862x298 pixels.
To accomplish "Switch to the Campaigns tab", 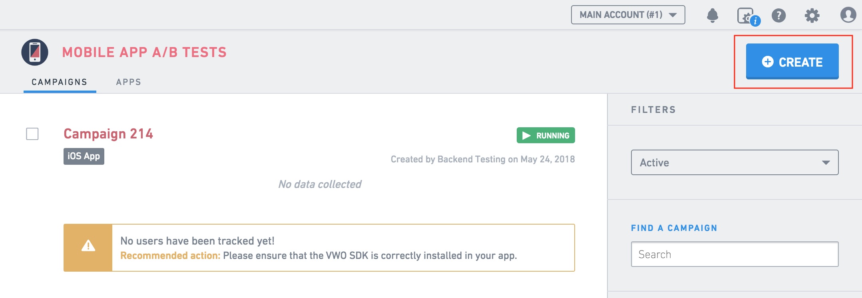I will tap(60, 82).
